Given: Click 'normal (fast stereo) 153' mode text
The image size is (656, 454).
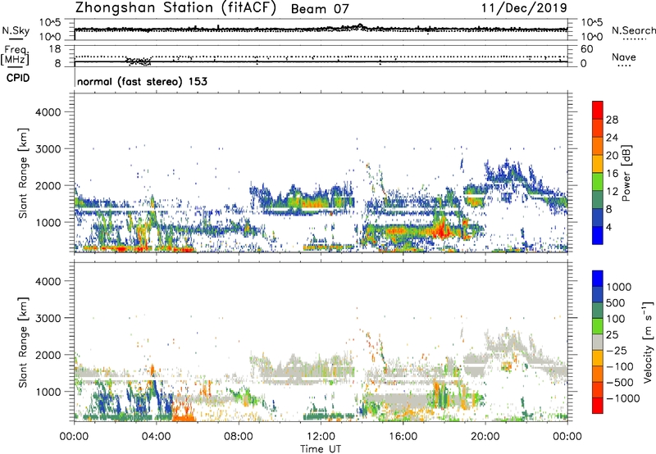Looking at the screenshot, I should 142,81.
